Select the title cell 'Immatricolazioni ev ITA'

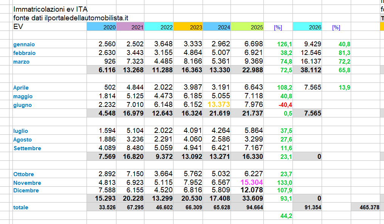[x=50, y=9]
